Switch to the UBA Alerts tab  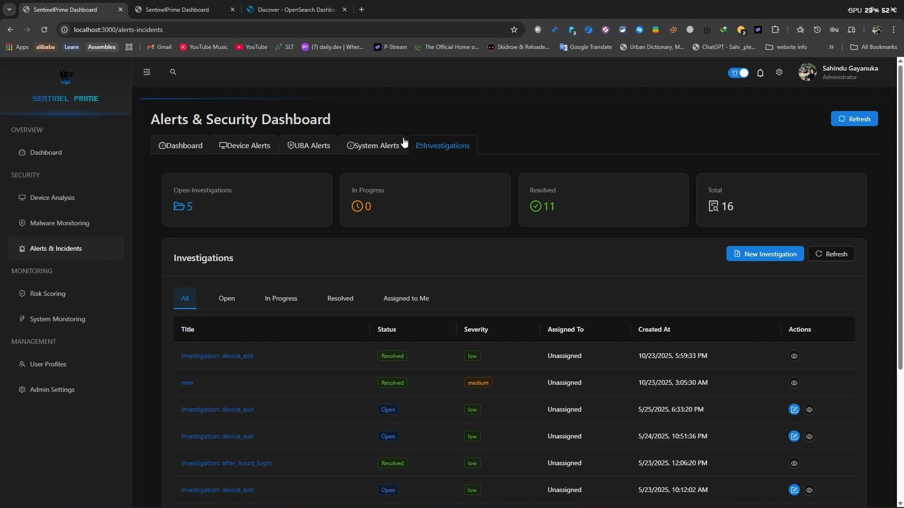pyautogui.click(x=309, y=145)
